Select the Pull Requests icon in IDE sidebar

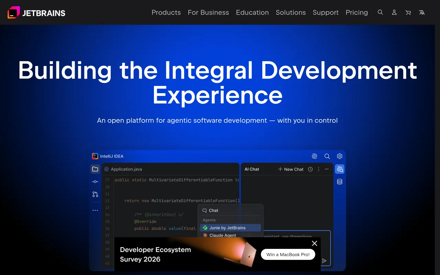[95, 194]
